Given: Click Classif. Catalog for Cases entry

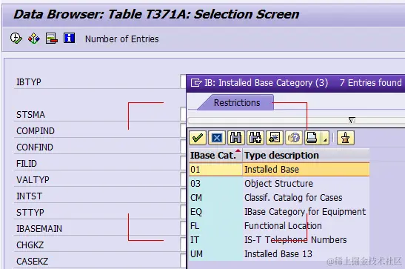Looking at the screenshot, I should pos(293,198).
